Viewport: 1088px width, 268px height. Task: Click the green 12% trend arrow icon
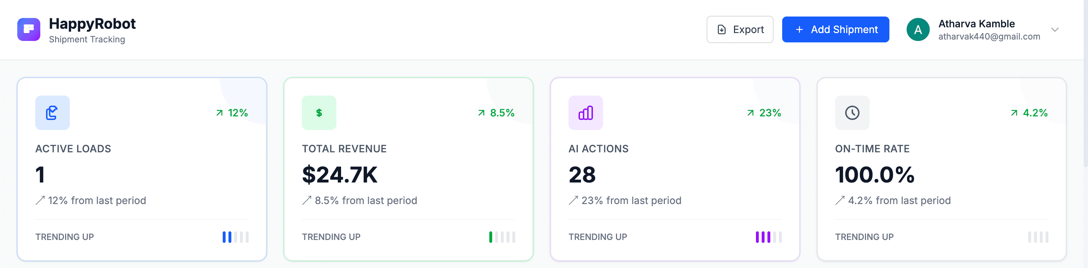click(x=219, y=113)
